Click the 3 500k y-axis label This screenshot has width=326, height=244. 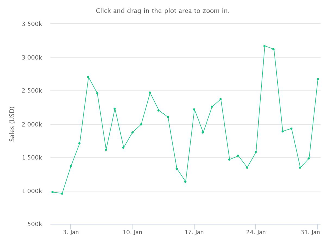tap(32, 24)
